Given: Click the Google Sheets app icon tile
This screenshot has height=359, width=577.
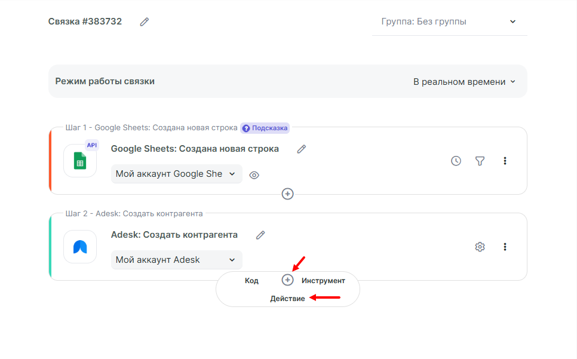Looking at the screenshot, I should (80, 161).
